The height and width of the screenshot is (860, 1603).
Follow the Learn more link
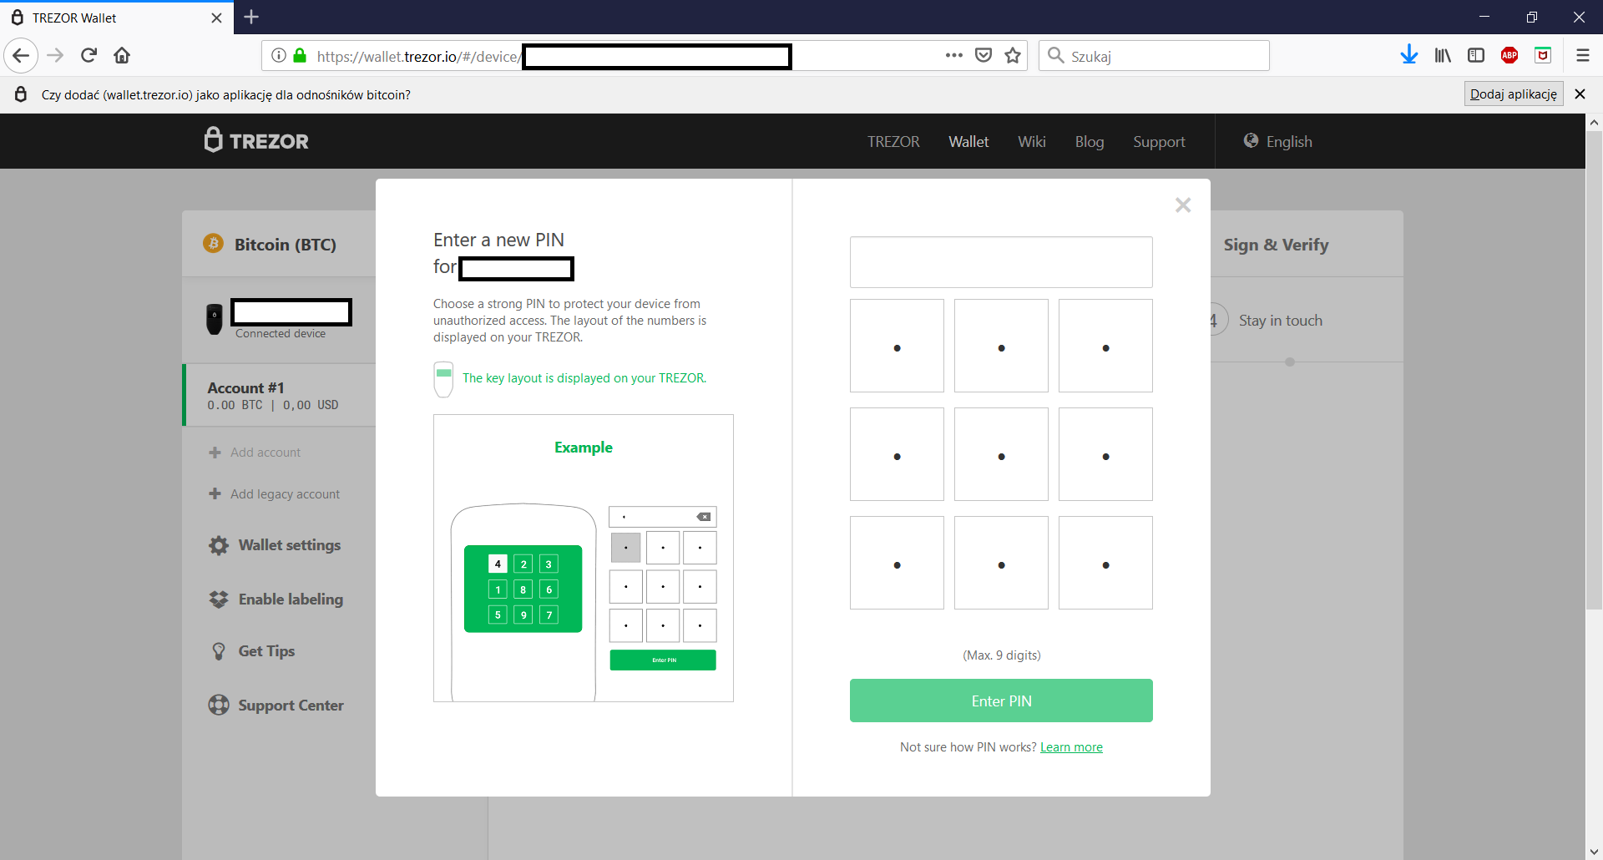click(x=1071, y=747)
